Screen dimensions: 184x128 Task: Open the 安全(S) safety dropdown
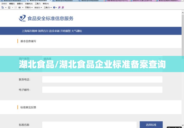coord(38,8)
